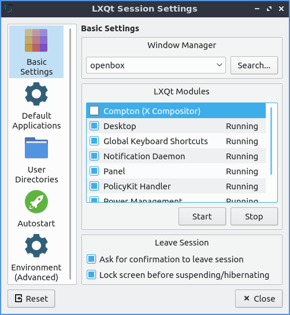Select the Default Applications gear icon
Screen dimensions: 290x315
[x=36, y=94]
